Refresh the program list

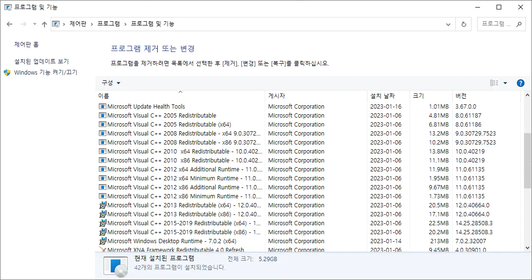pyautogui.click(x=463, y=24)
